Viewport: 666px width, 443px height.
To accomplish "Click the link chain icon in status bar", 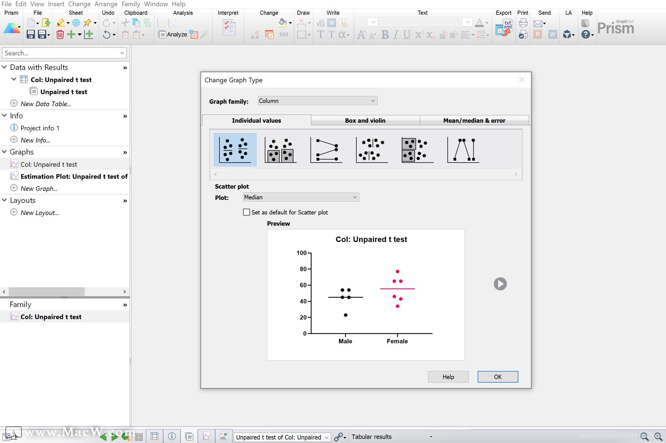I will click(x=338, y=437).
